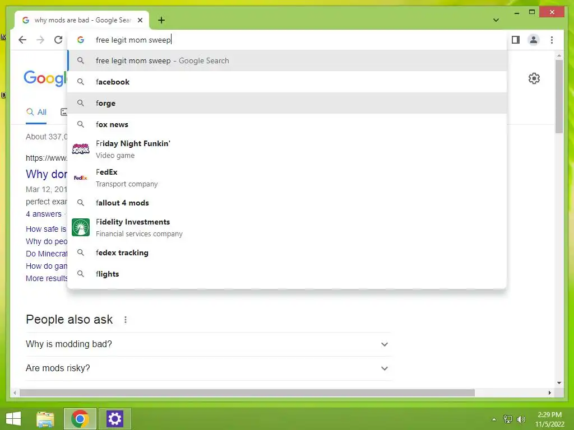574x430 pixels.
Task: Click the taskbar clock showing 2:29 PM
Action: coord(550,419)
